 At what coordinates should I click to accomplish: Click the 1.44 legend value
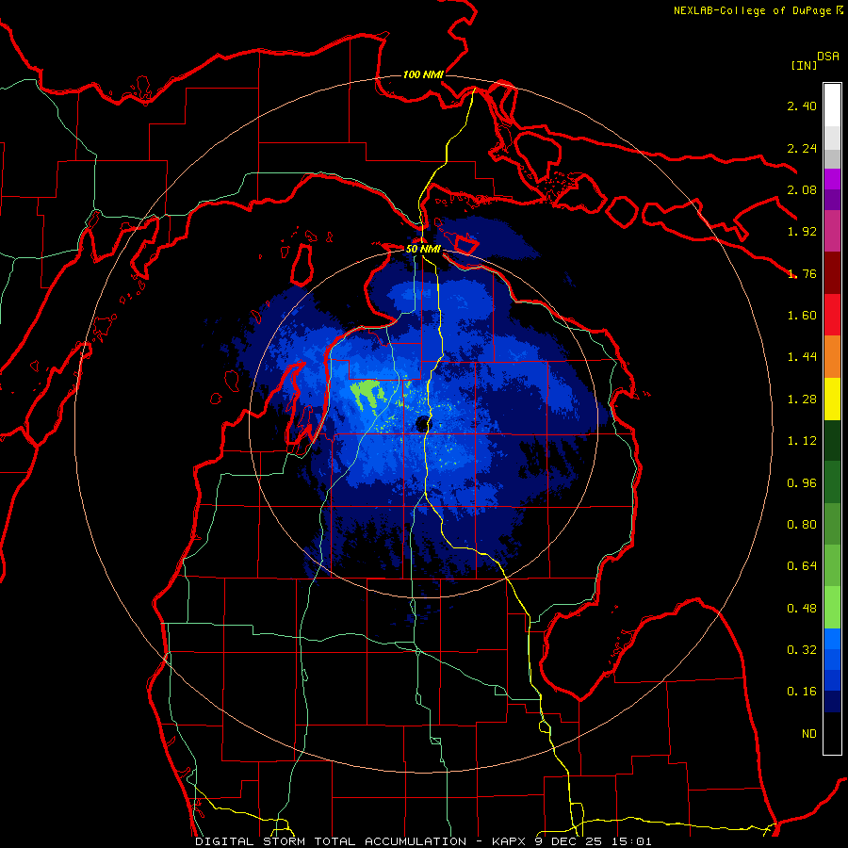pyautogui.click(x=802, y=357)
